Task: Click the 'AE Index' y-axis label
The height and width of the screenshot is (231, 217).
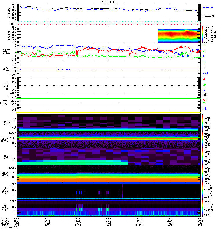Action: tap(9, 13)
